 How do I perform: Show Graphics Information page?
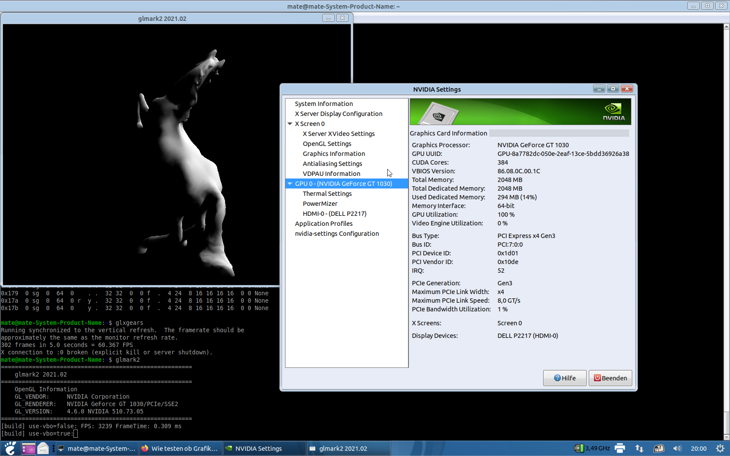click(334, 154)
